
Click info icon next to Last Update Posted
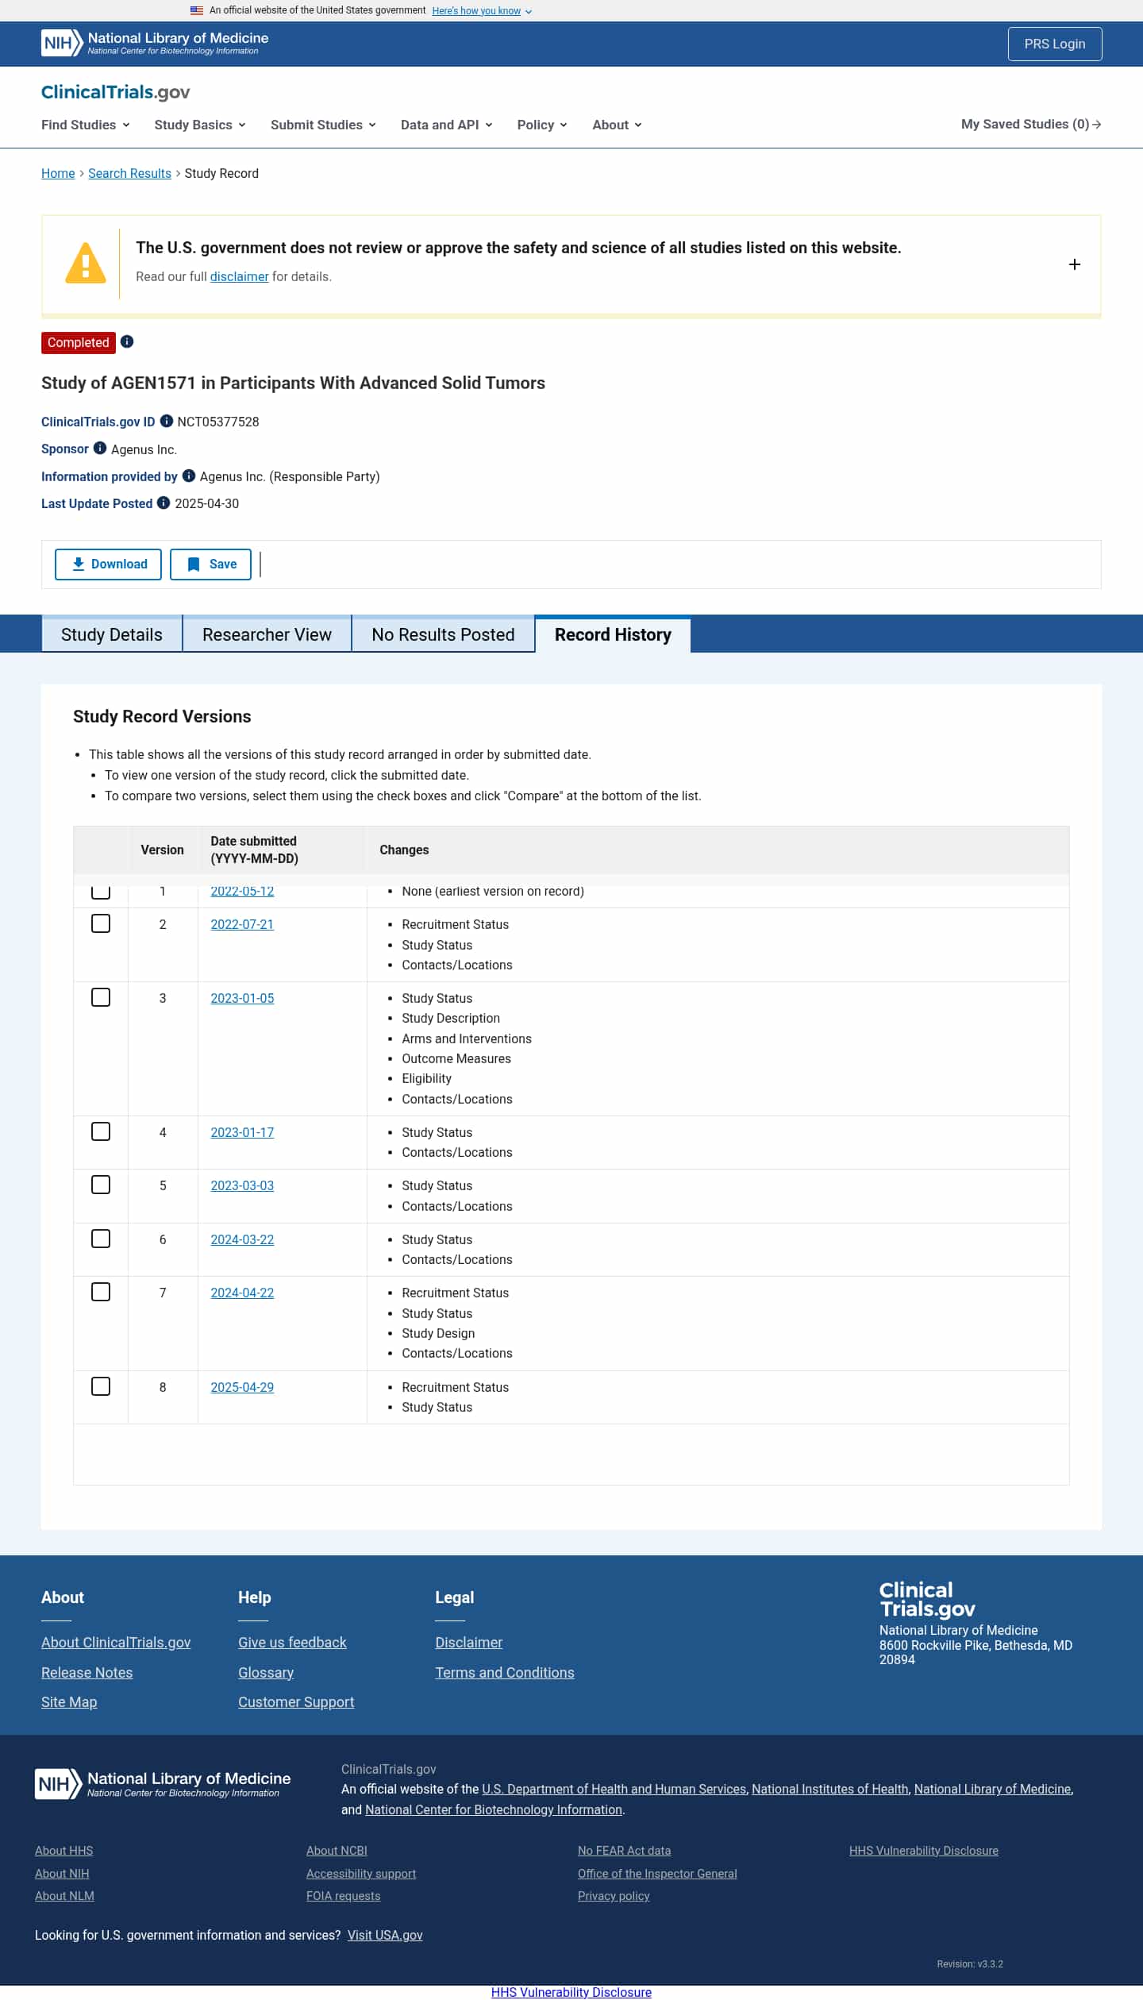coord(164,503)
